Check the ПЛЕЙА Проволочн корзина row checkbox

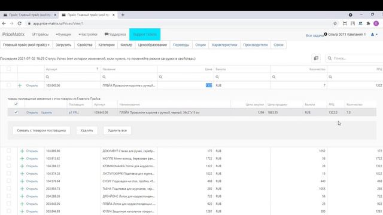[9, 85]
